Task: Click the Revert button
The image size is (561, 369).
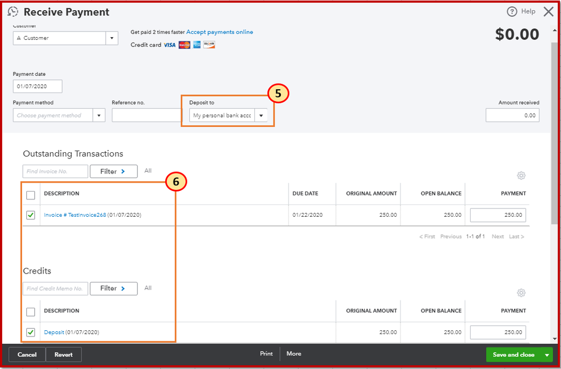Action: pyautogui.click(x=63, y=355)
